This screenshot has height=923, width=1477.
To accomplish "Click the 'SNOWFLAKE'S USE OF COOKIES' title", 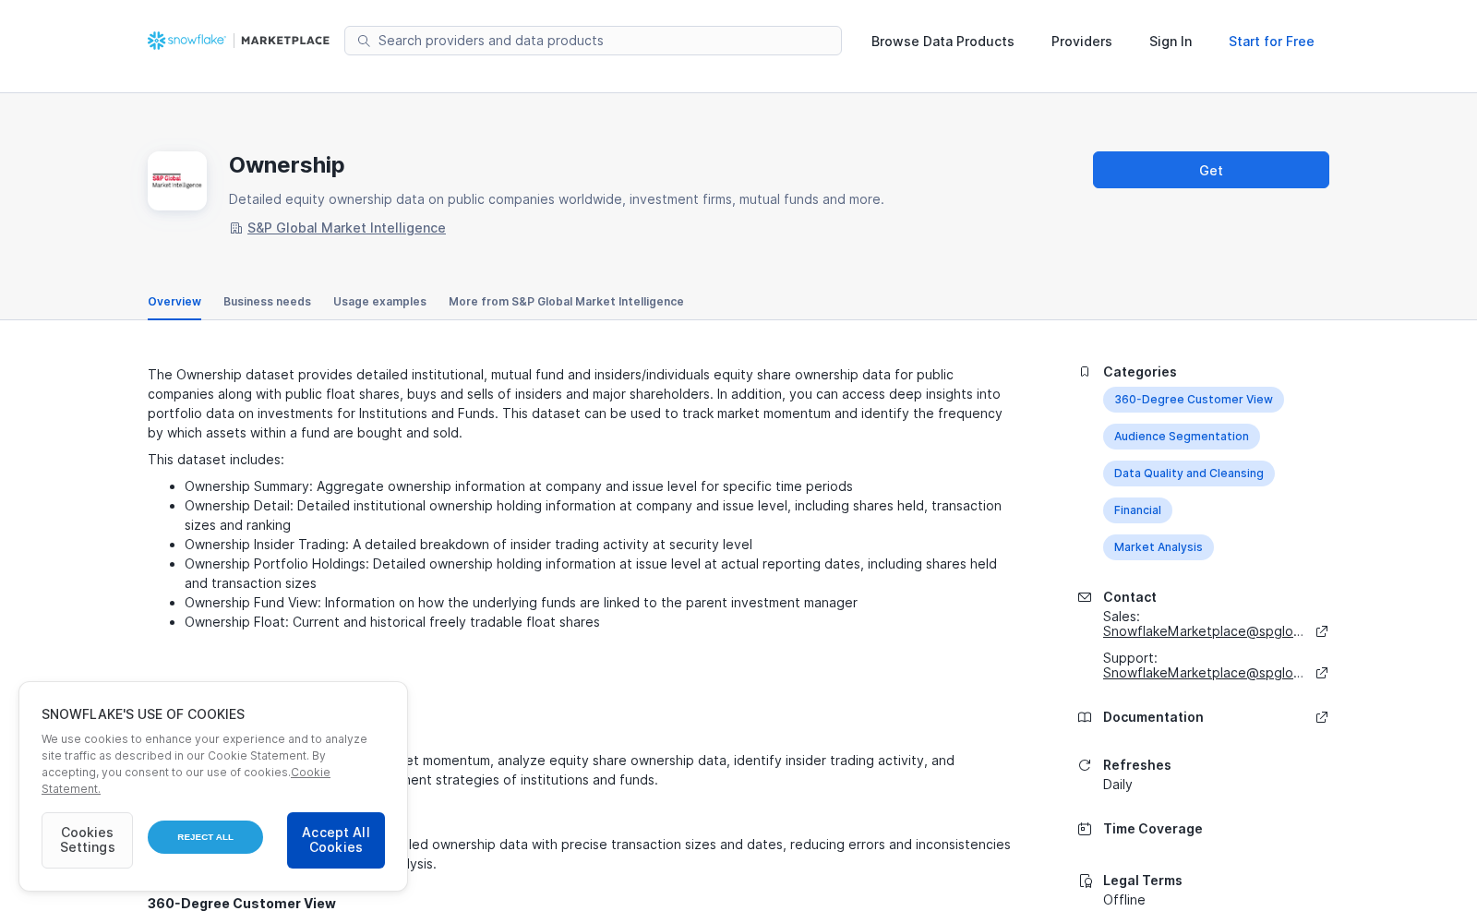I will 143,714.
